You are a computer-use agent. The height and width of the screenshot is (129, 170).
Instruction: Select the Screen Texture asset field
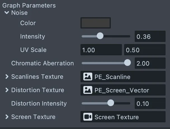point(123,117)
